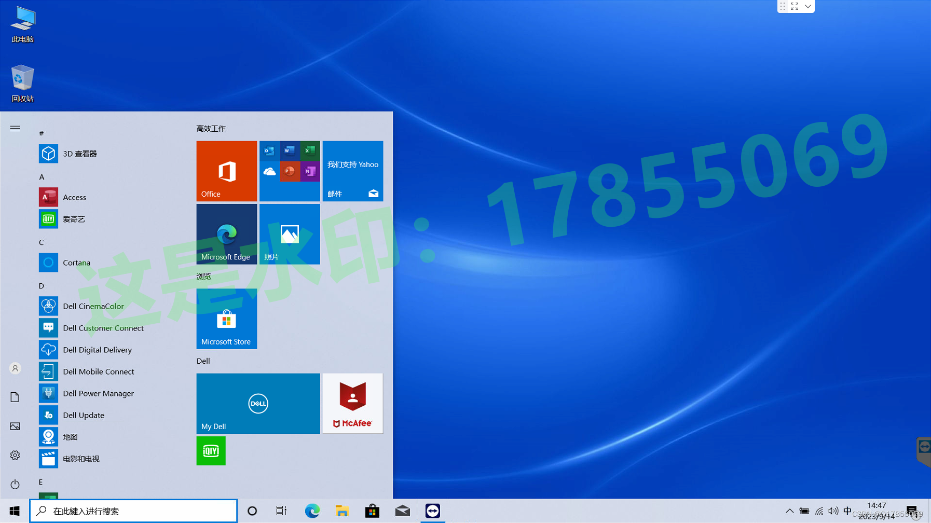Open the small green iQIYI tile
Viewport: 931px width, 523px height.
pyautogui.click(x=211, y=451)
